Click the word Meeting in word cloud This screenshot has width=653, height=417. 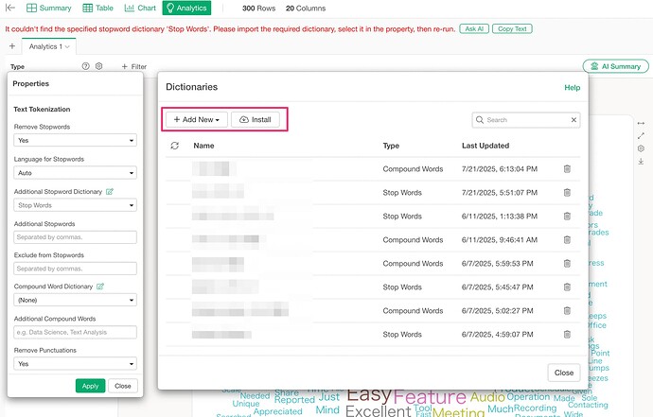(458, 413)
